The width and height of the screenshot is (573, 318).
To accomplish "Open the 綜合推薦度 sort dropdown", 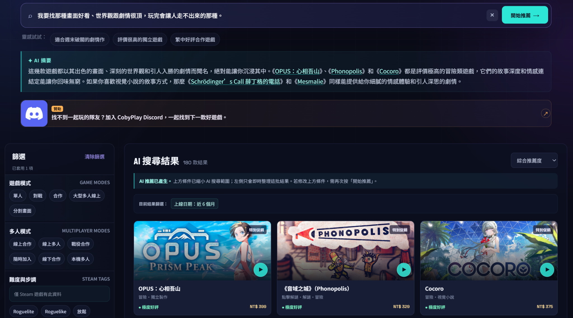I will point(534,161).
